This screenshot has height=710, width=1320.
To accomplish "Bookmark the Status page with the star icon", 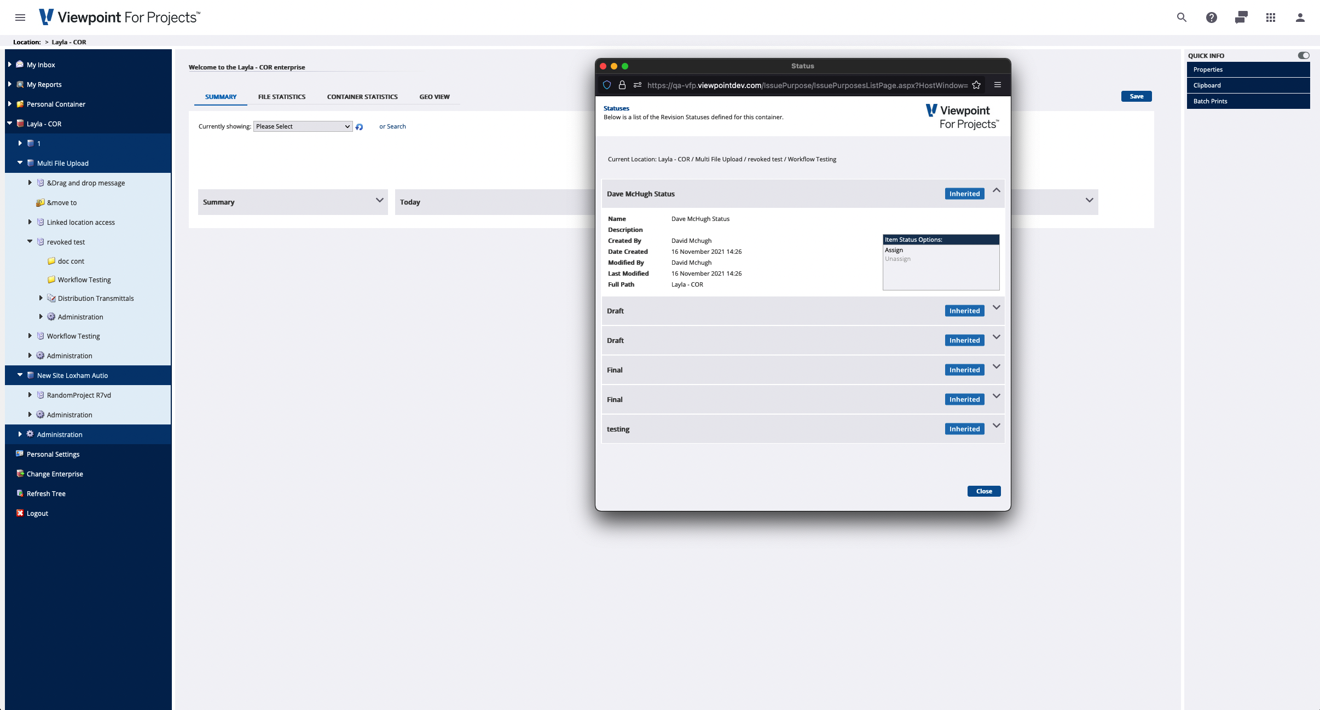I will [976, 85].
